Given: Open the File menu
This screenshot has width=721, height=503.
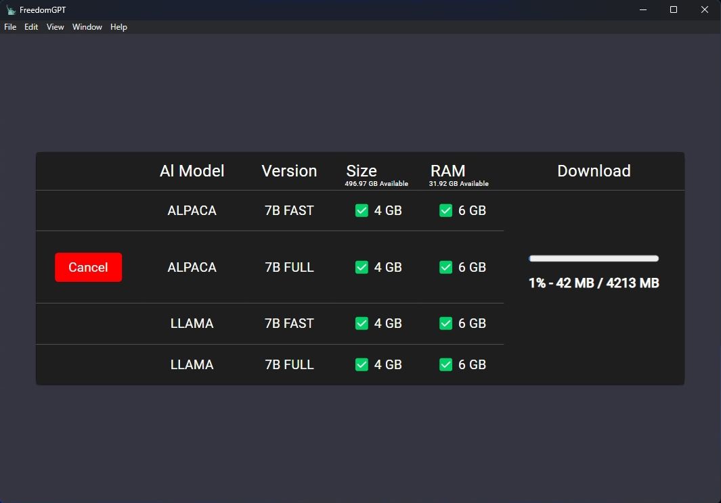Looking at the screenshot, I should (x=9, y=27).
